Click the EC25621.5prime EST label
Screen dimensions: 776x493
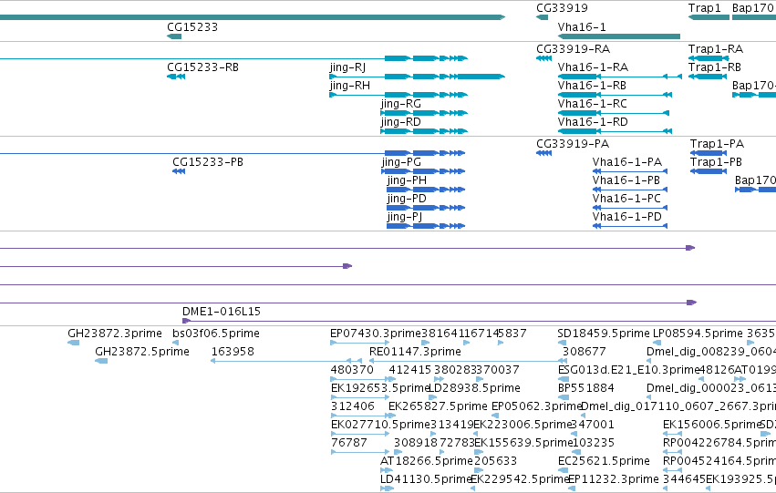[604, 461]
